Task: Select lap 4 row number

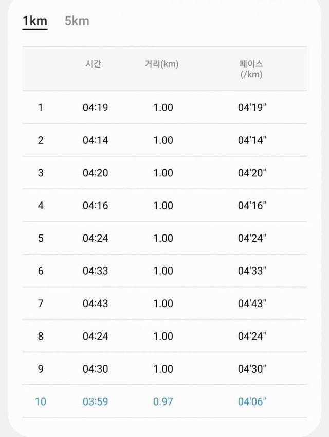Action: [x=41, y=206]
